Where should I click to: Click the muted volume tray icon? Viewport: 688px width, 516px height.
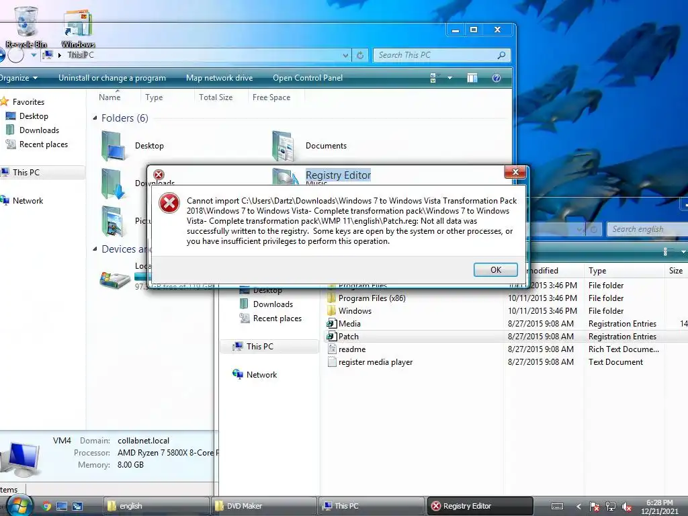coord(627,507)
